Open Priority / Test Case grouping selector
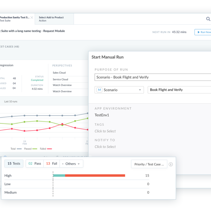This screenshot has height=211, width=211. click(149, 164)
